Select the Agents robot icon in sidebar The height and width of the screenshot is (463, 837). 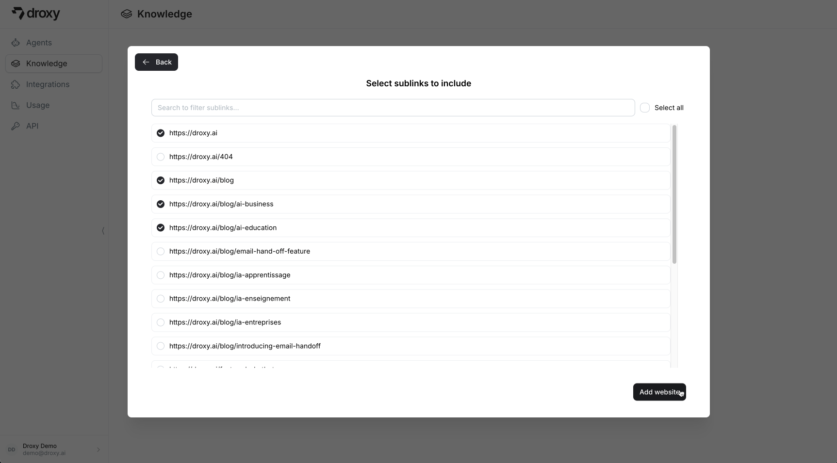coord(16,43)
